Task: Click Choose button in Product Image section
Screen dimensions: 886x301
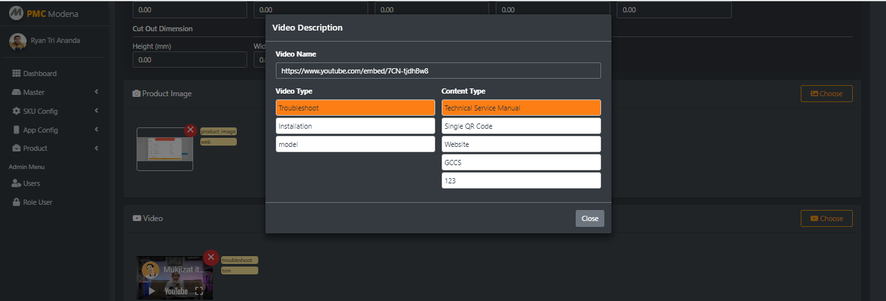Action: coord(826,94)
